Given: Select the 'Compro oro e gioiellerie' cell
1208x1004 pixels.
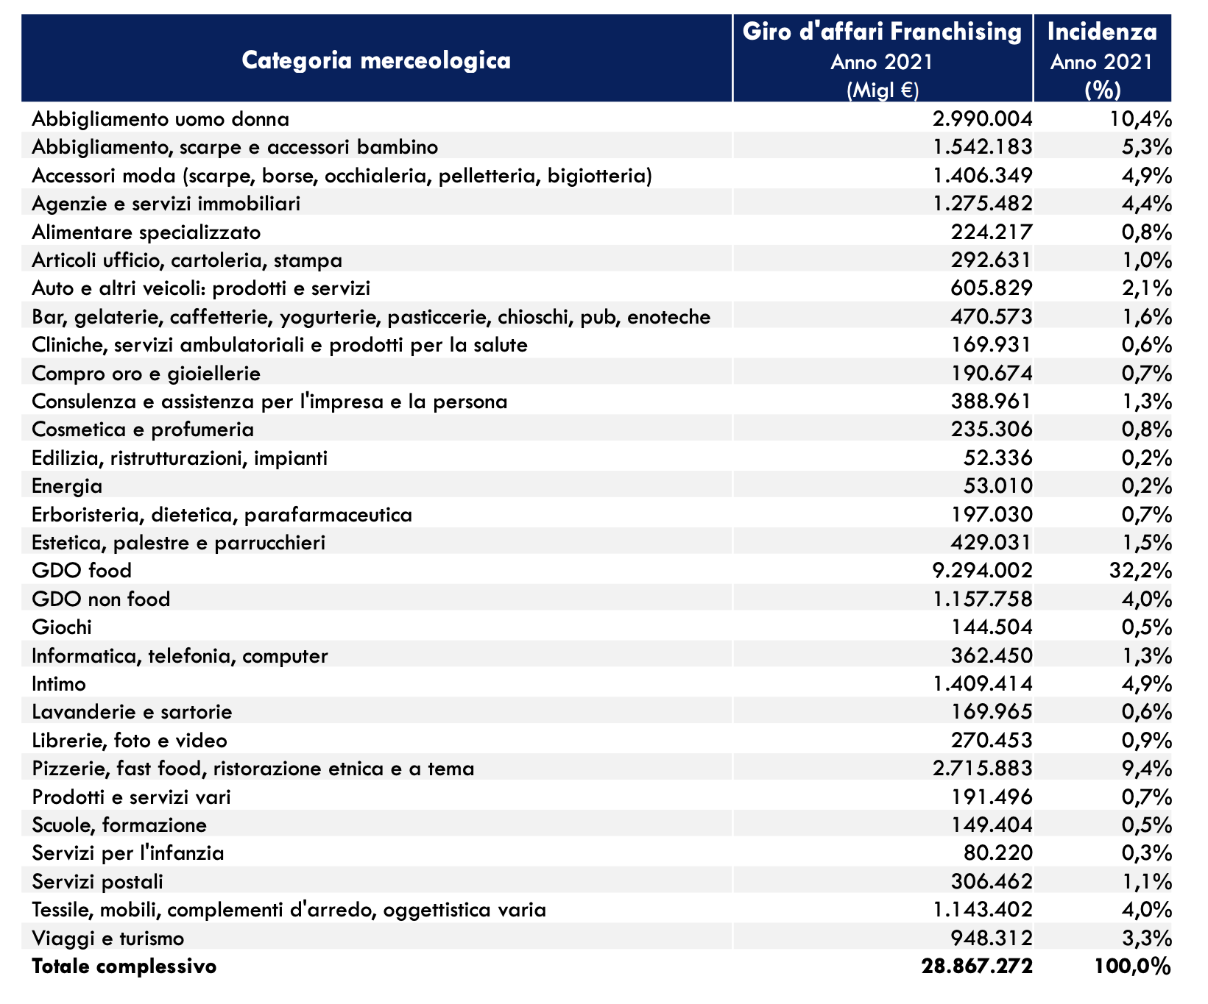Looking at the screenshot, I should pos(146,374).
